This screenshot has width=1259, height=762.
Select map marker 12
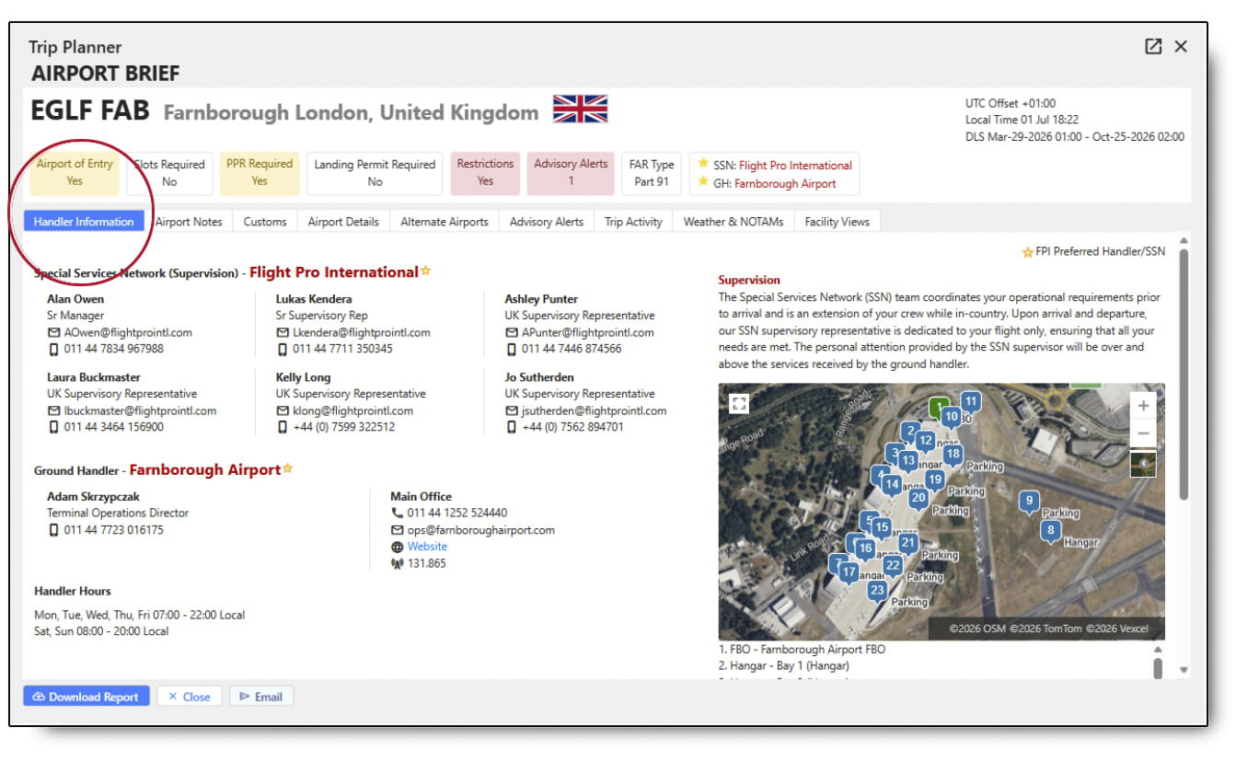pos(926,441)
